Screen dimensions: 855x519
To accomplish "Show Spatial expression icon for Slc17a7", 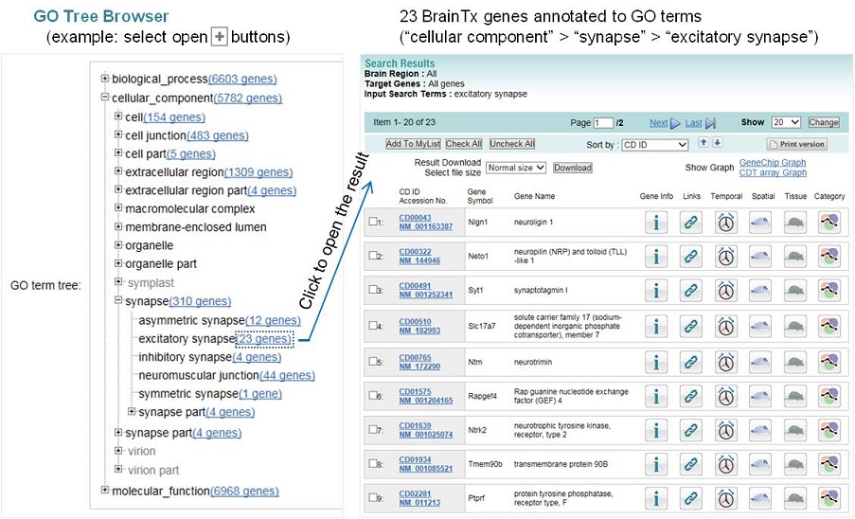I will pyautogui.click(x=760, y=326).
